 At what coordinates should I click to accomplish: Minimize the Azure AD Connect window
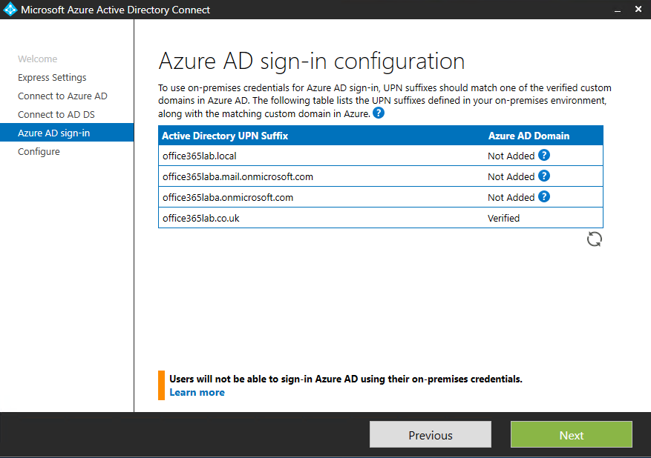click(618, 10)
